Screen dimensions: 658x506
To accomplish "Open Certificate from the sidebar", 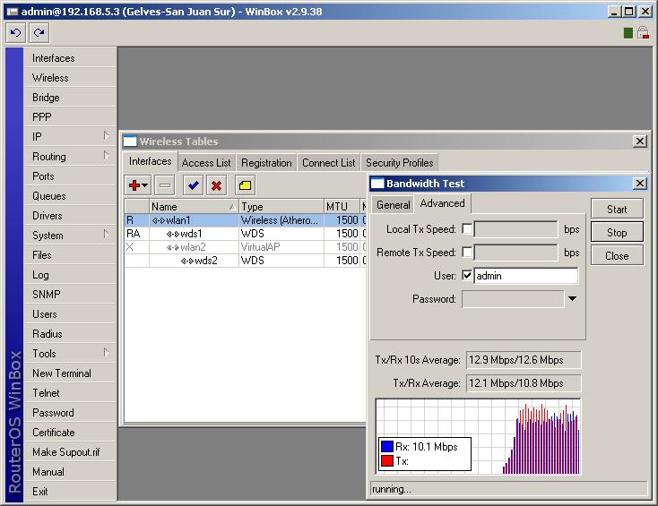I will coord(70,433).
